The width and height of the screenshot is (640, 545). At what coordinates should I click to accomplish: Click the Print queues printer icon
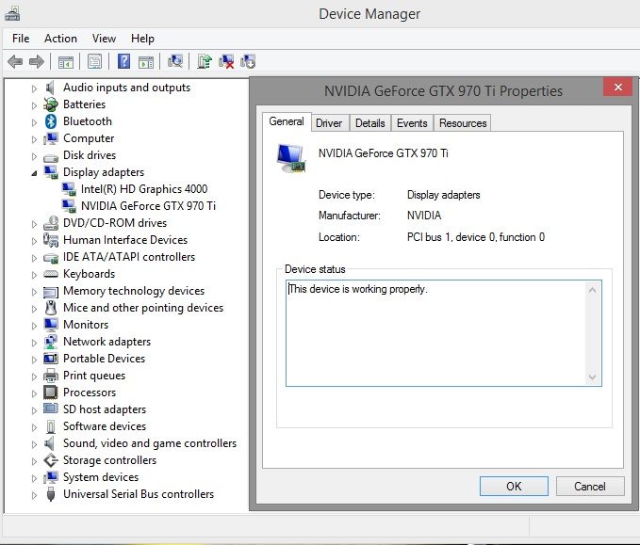(51, 376)
